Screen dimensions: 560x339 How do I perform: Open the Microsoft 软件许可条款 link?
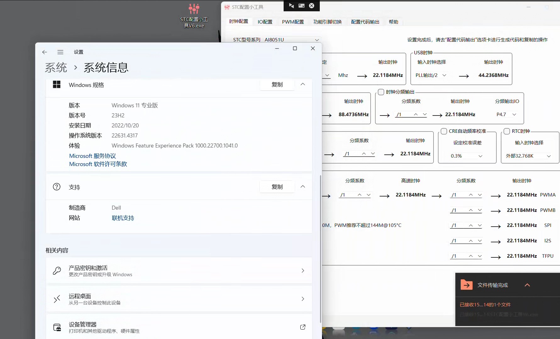[x=98, y=164]
